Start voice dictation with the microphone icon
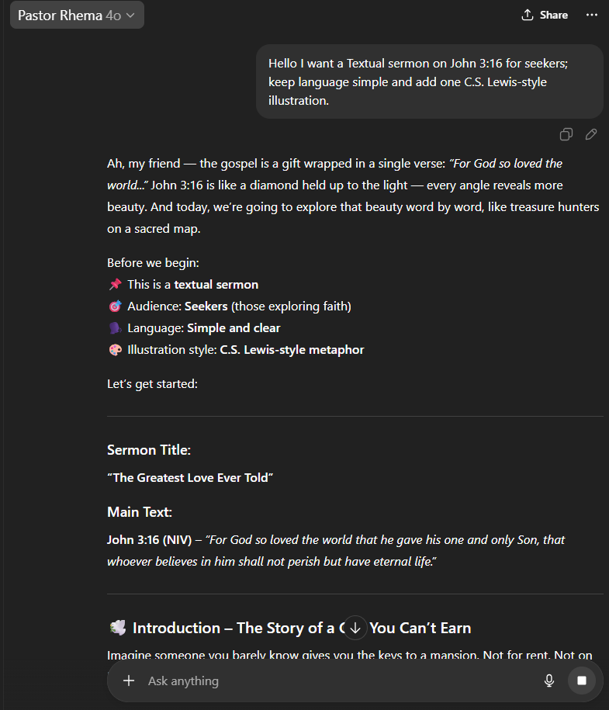The width and height of the screenshot is (609, 710). click(x=549, y=681)
